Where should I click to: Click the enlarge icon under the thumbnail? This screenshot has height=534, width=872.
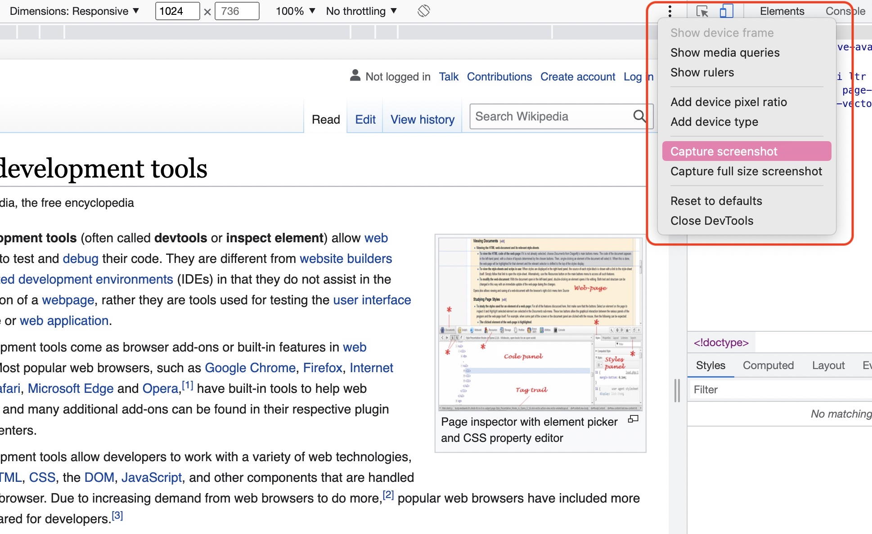click(x=633, y=419)
